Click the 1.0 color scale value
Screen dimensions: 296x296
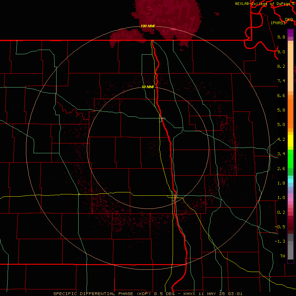click(x=281, y=198)
